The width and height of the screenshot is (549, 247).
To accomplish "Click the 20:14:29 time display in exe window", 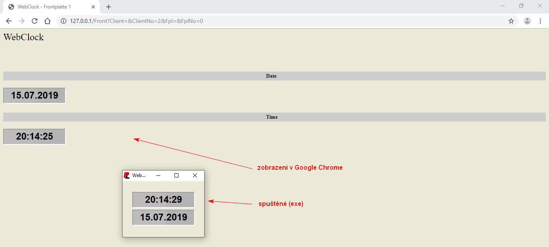I will click(x=164, y=200).
